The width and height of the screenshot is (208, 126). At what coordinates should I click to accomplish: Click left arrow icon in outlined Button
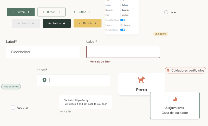44,12
